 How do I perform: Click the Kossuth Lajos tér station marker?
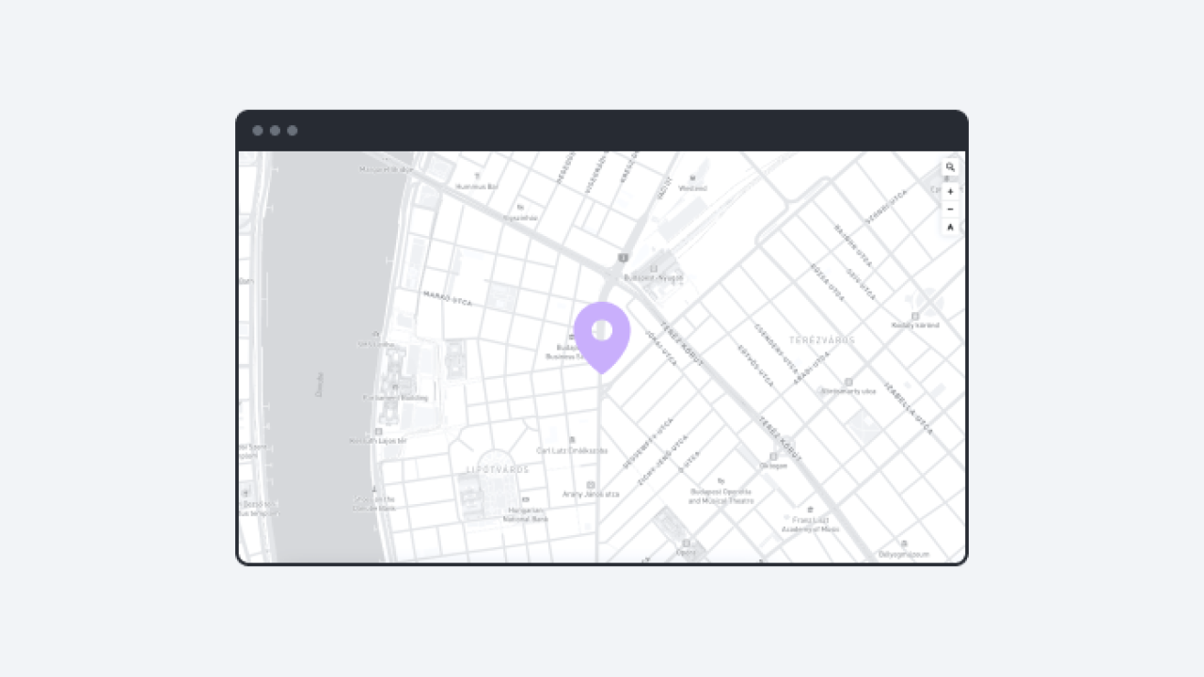pos(378,432)
